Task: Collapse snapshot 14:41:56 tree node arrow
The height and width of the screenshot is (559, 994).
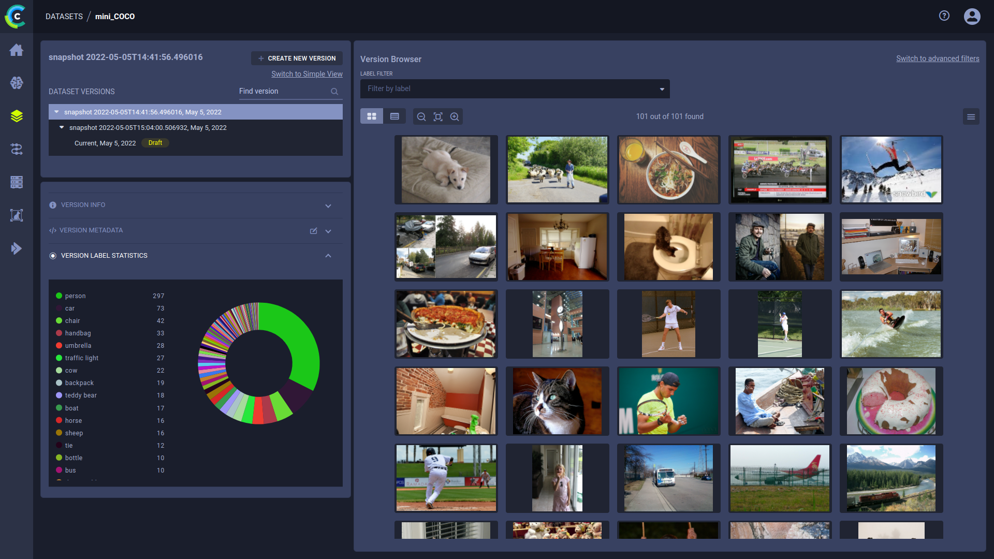Action: [x=56, y=112]
